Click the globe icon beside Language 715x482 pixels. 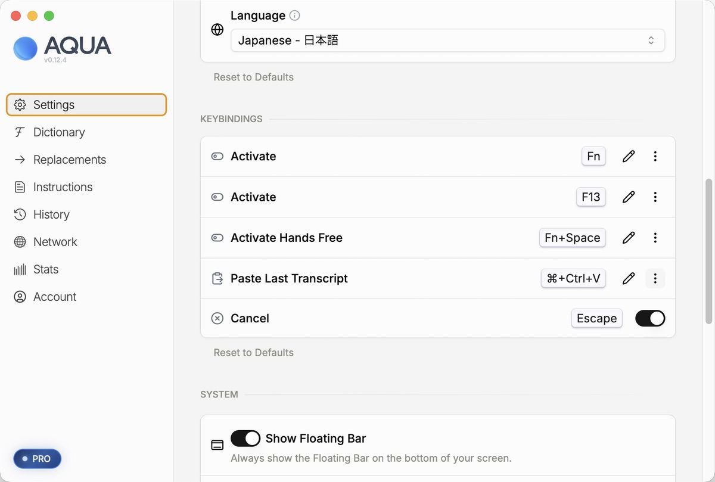(x=217, y=29)
